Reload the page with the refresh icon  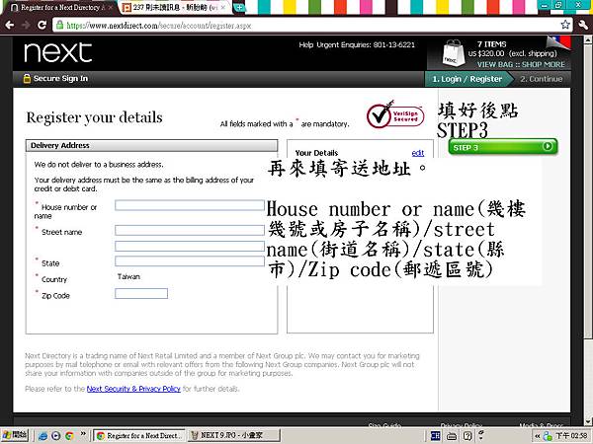42,26
